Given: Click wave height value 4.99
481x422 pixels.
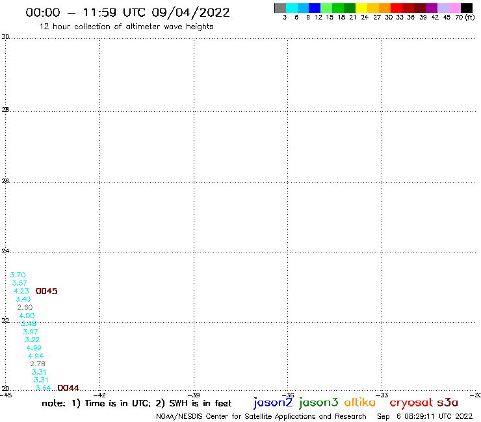Looking at the screenshot, I should 34,348.
